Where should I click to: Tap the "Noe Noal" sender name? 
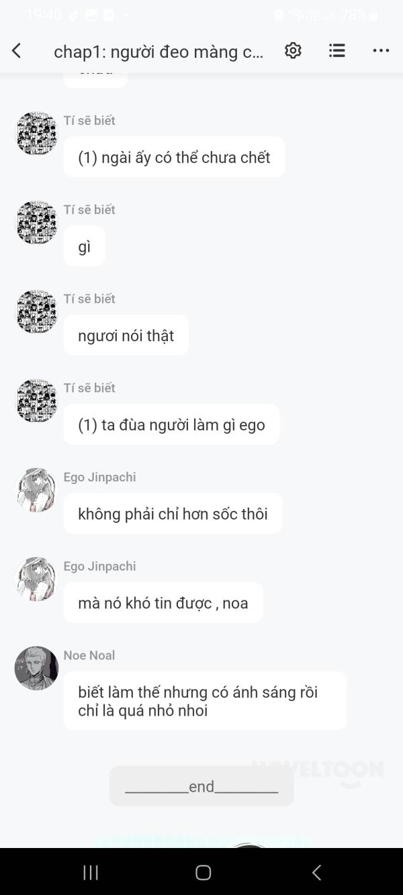89,655
